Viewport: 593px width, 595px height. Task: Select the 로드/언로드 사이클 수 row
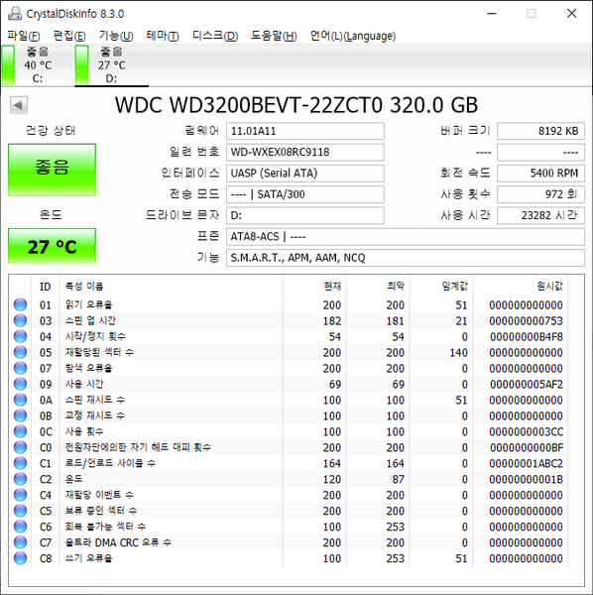click(289, 463)
